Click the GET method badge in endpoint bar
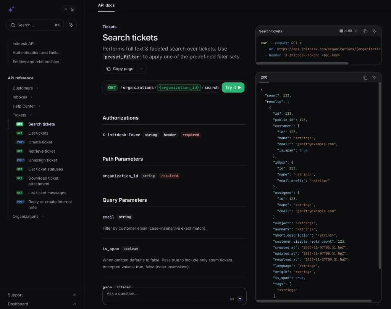The width and height of the screenshot is (391, 309). 112,87
